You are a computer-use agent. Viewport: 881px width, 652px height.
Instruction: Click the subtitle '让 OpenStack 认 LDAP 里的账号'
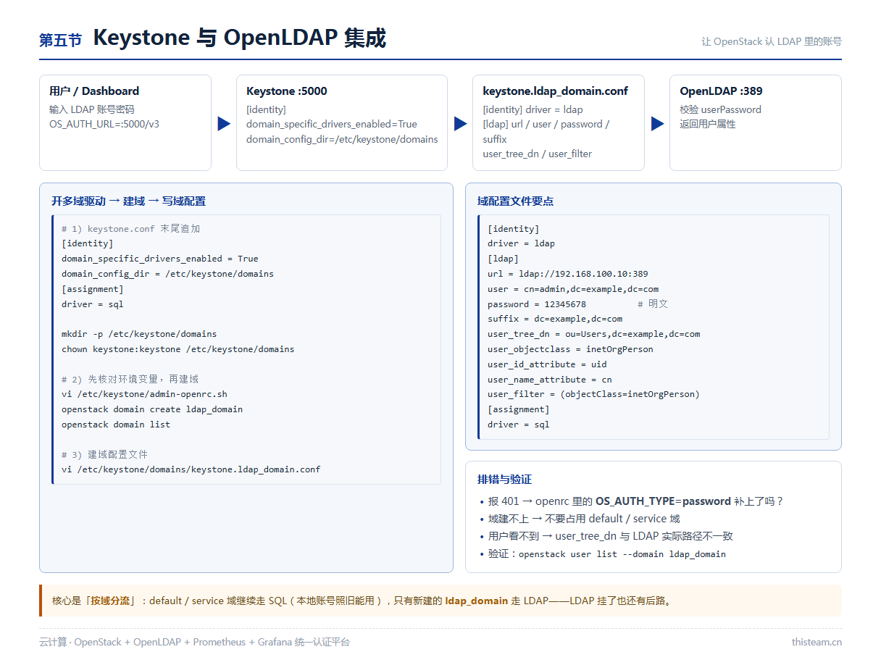pyautogui.click(x=772, y=41)
